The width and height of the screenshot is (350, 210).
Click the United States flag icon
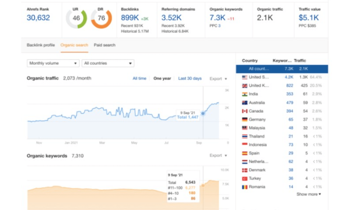coord(244,77)
